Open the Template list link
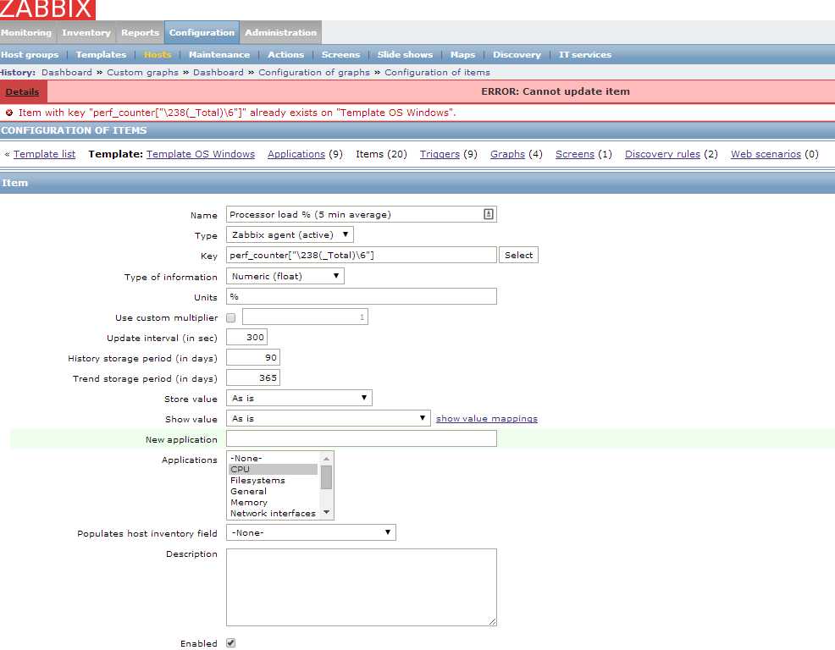This screenshot has height=650, width=835. (x=44, y=154)
